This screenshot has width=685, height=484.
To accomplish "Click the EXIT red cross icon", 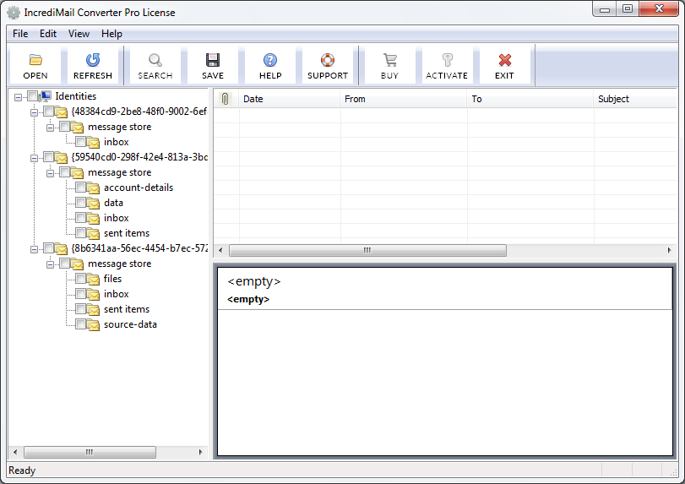I will point(504,59).
